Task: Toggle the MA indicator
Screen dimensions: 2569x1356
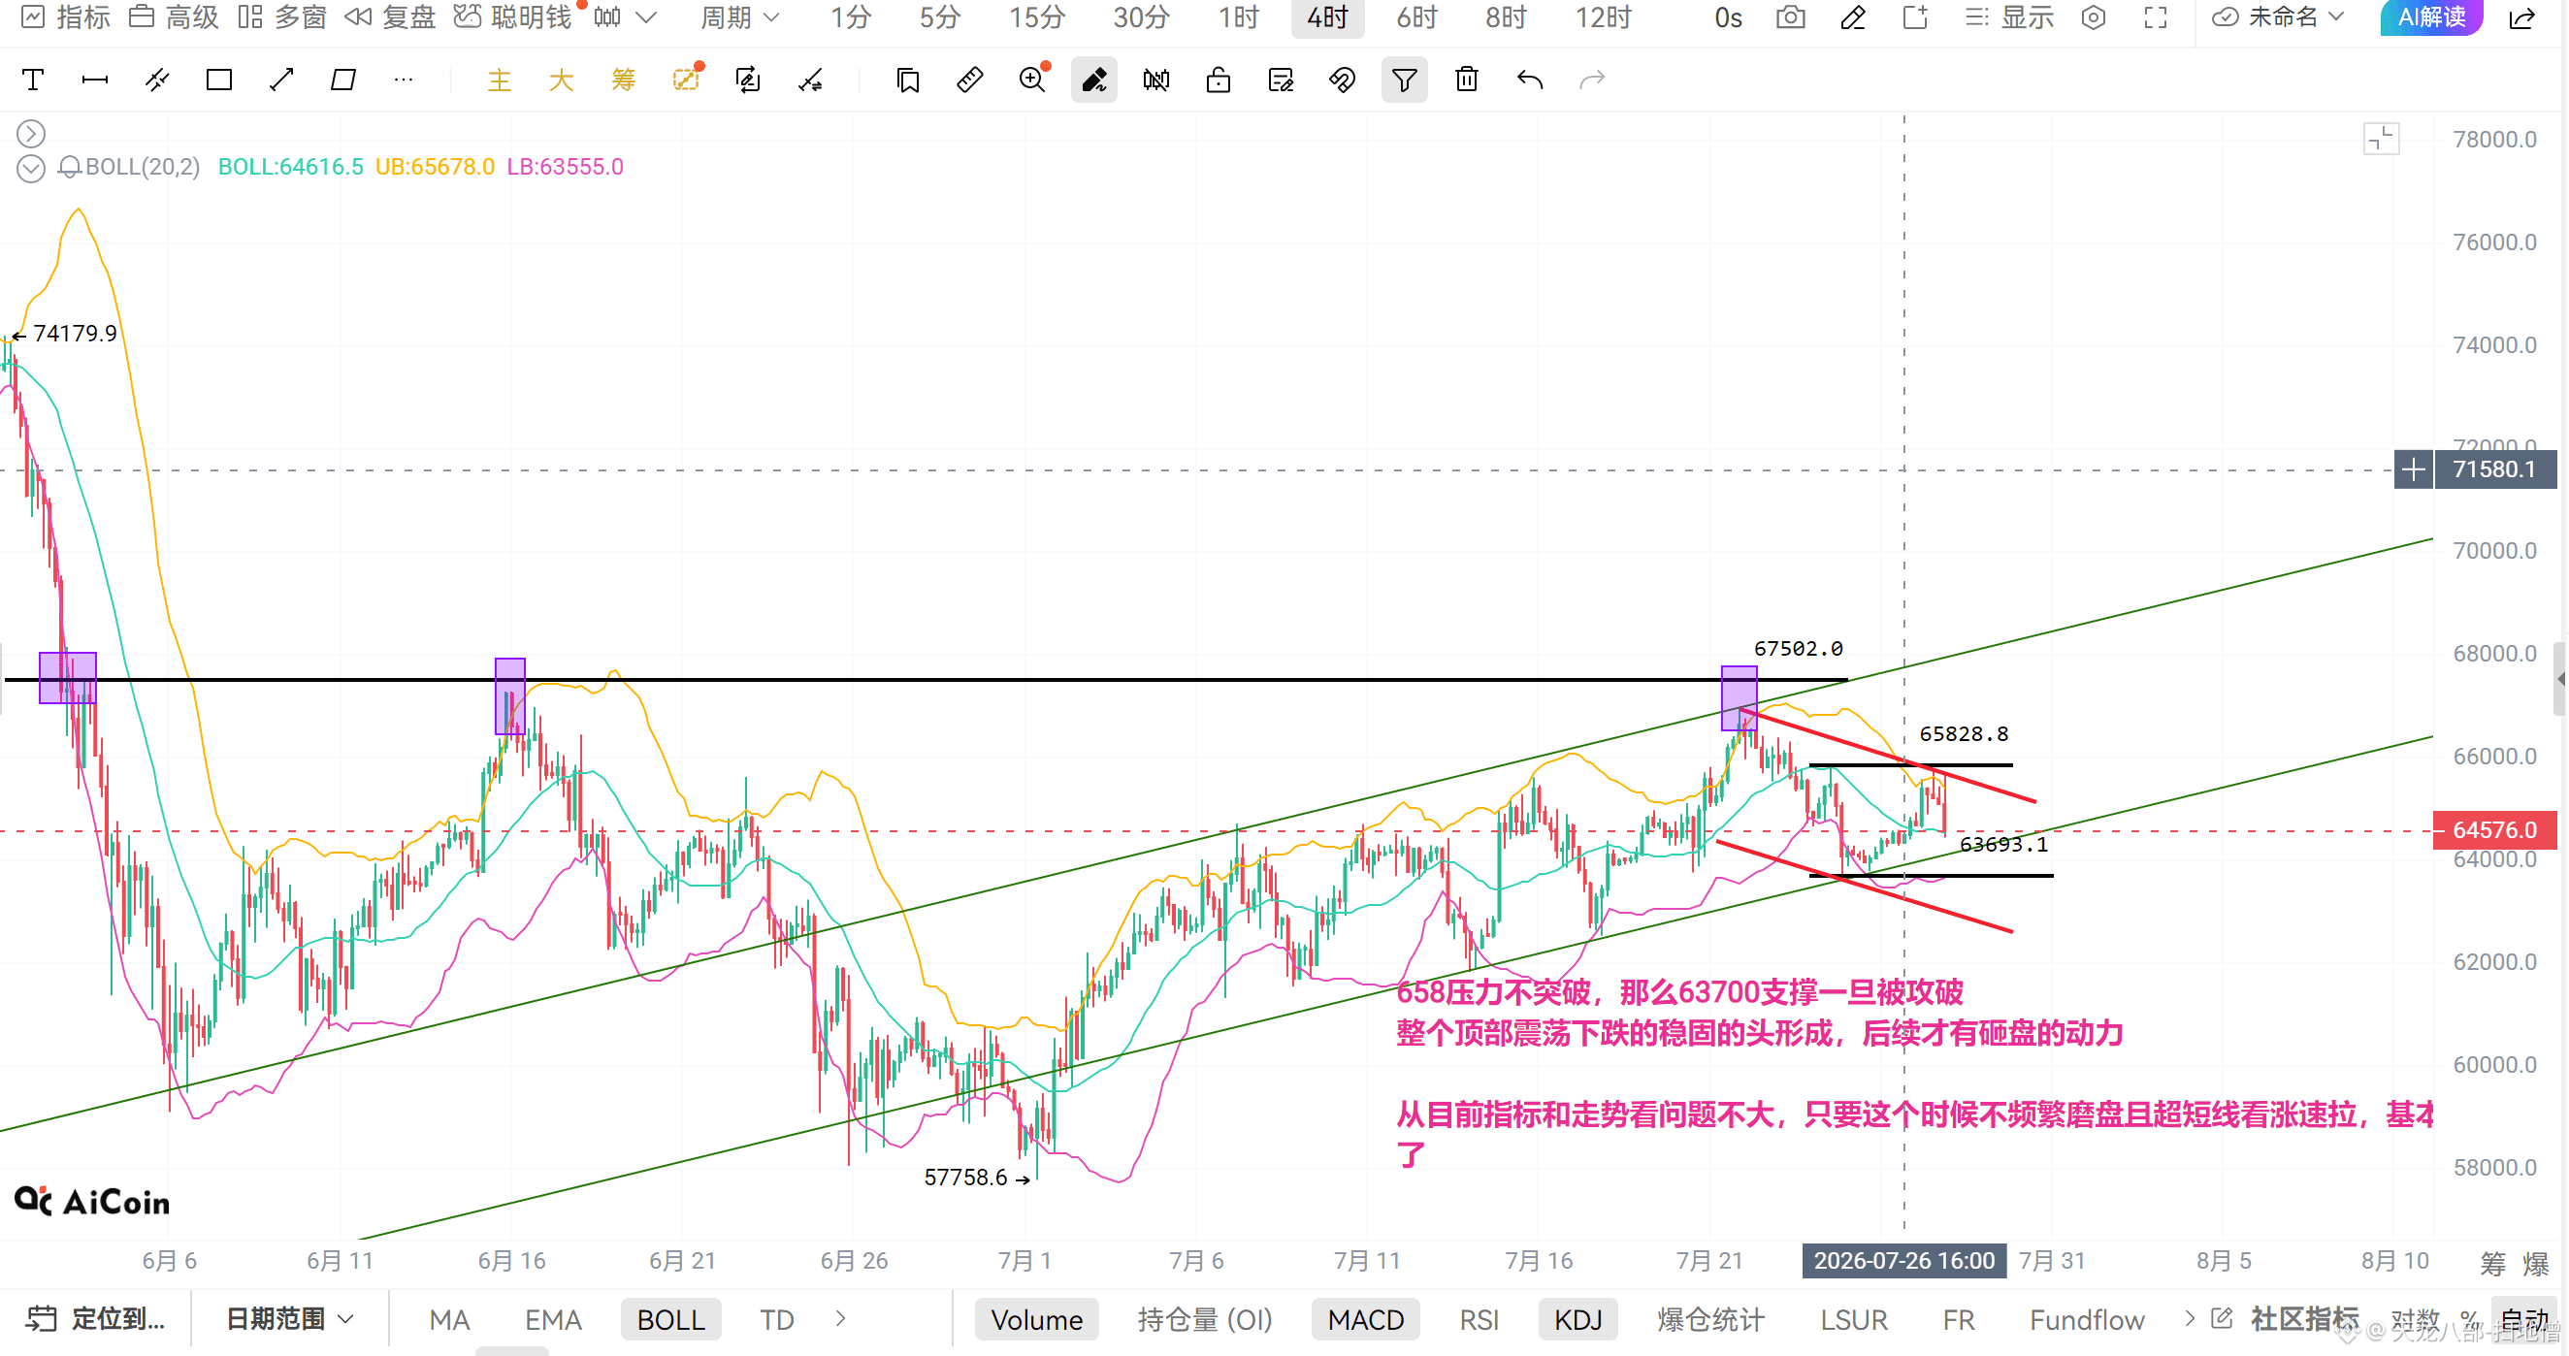Action: point(450,1319)
